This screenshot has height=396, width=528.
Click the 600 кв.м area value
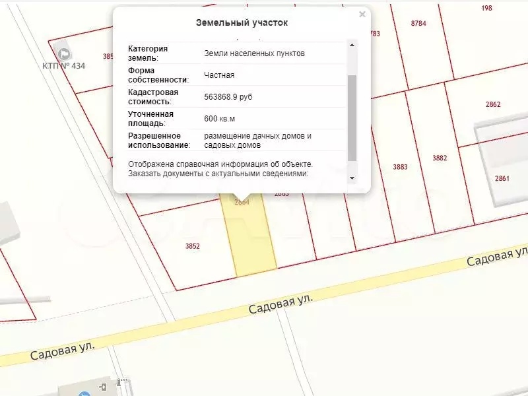tap(220, 118)
